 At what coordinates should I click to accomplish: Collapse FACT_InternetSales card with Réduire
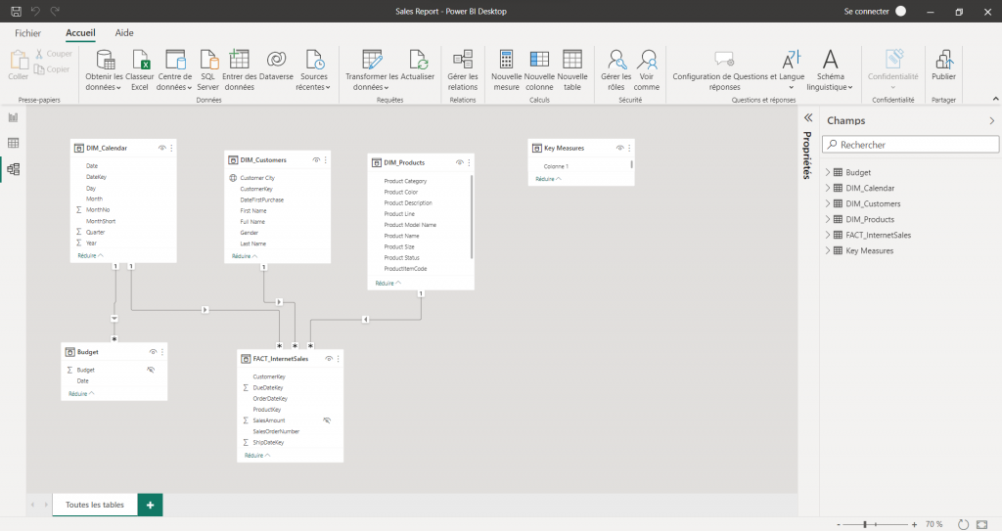tap(257, 456)
